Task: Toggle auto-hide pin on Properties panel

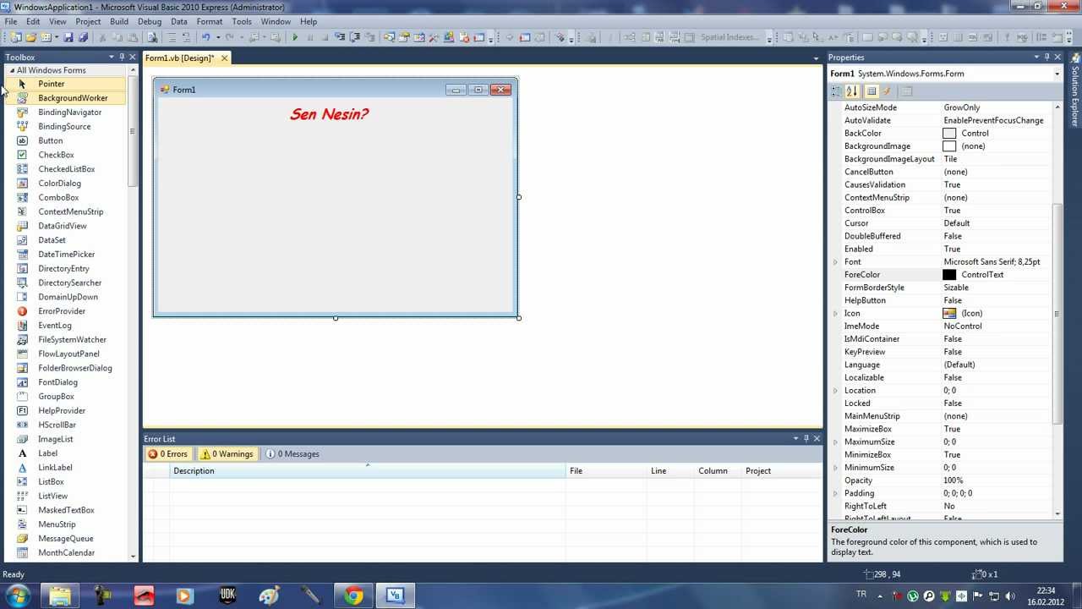Action: point(1046,58)
